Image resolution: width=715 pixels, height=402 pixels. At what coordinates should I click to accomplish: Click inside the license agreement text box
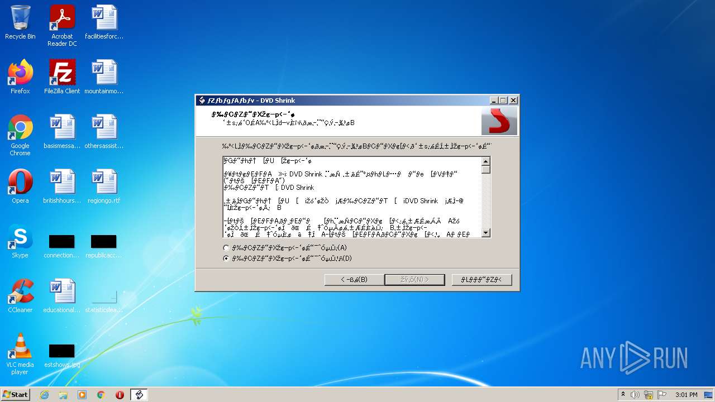(352, 198)
